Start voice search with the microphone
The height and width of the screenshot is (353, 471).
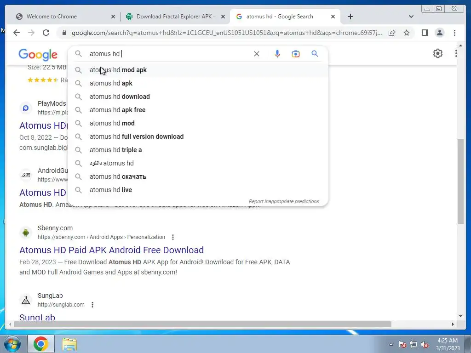[x=277, y=54]
